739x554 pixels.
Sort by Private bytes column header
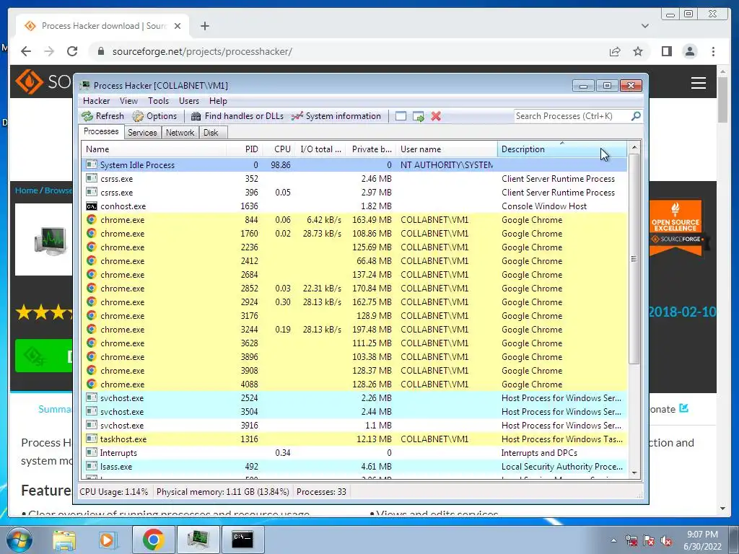(x=371, y=149)
